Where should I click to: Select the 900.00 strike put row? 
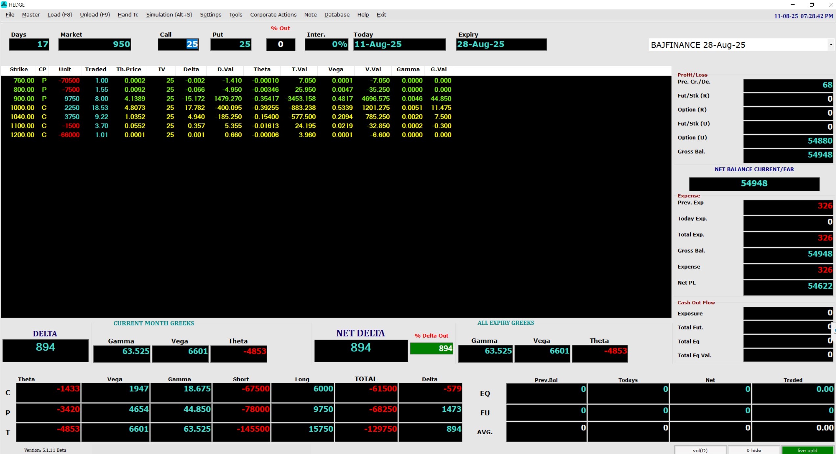point(227,99)
